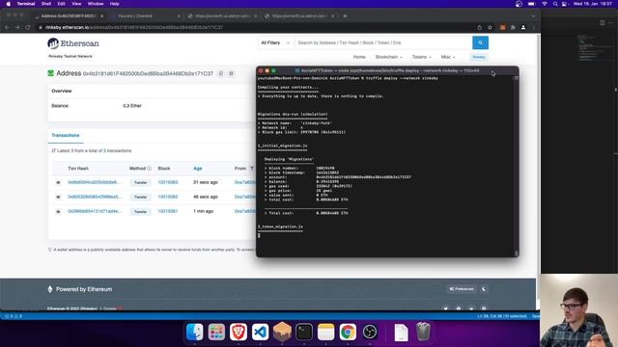Image resolution: width=618 pixels, height=347 pixels.
Task: Open the browser profile icon
Action: (x=523, y=27)
